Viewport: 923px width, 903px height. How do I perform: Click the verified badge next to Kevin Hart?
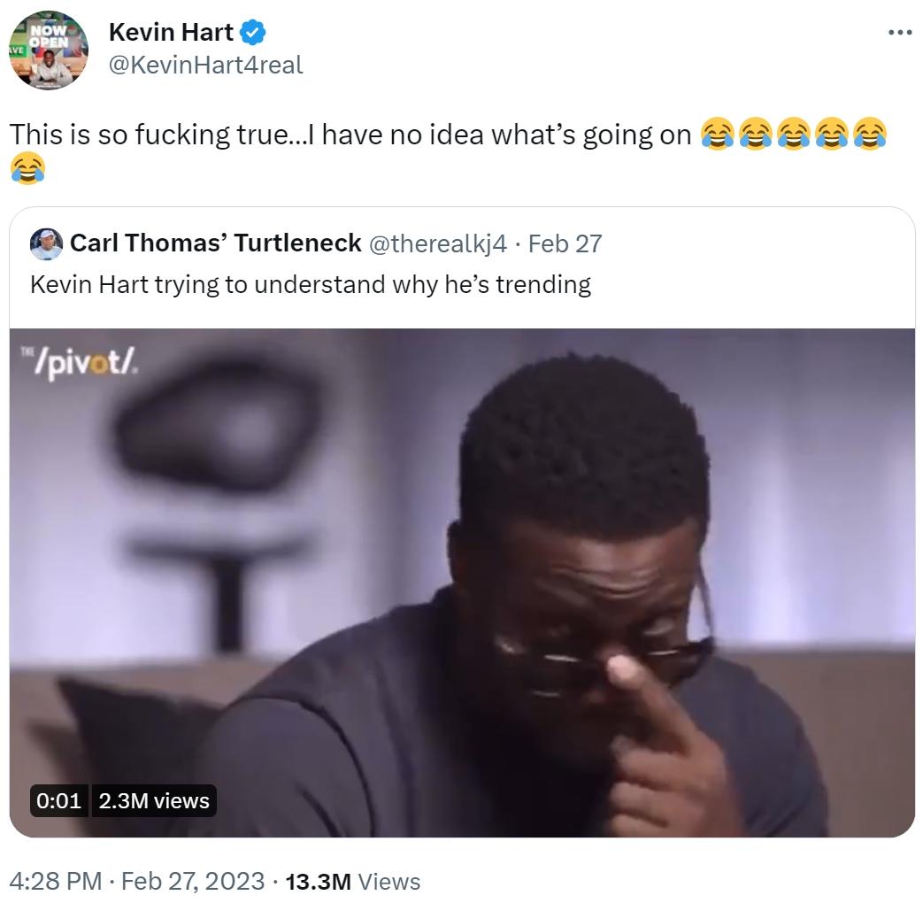pos(252,30)
